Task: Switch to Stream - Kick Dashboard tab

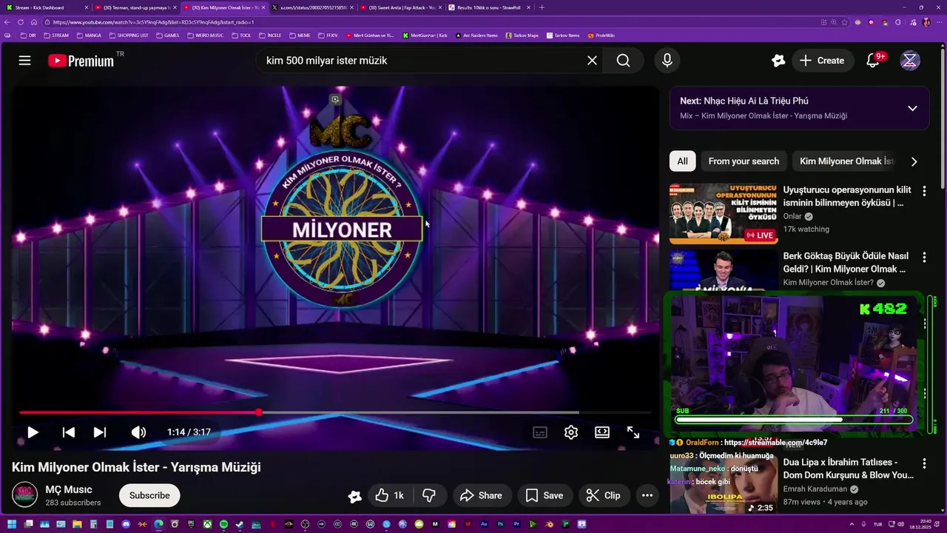Action: pyautogui.click(x=44, y=7)
